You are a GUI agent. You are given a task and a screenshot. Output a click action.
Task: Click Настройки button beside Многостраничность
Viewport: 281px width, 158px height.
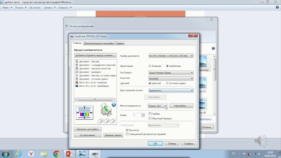pos(181,106)
